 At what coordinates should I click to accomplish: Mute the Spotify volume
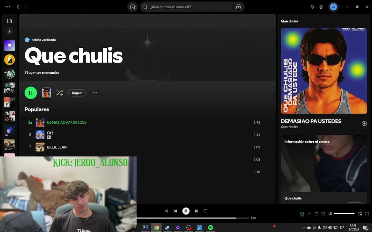point(330,214)
